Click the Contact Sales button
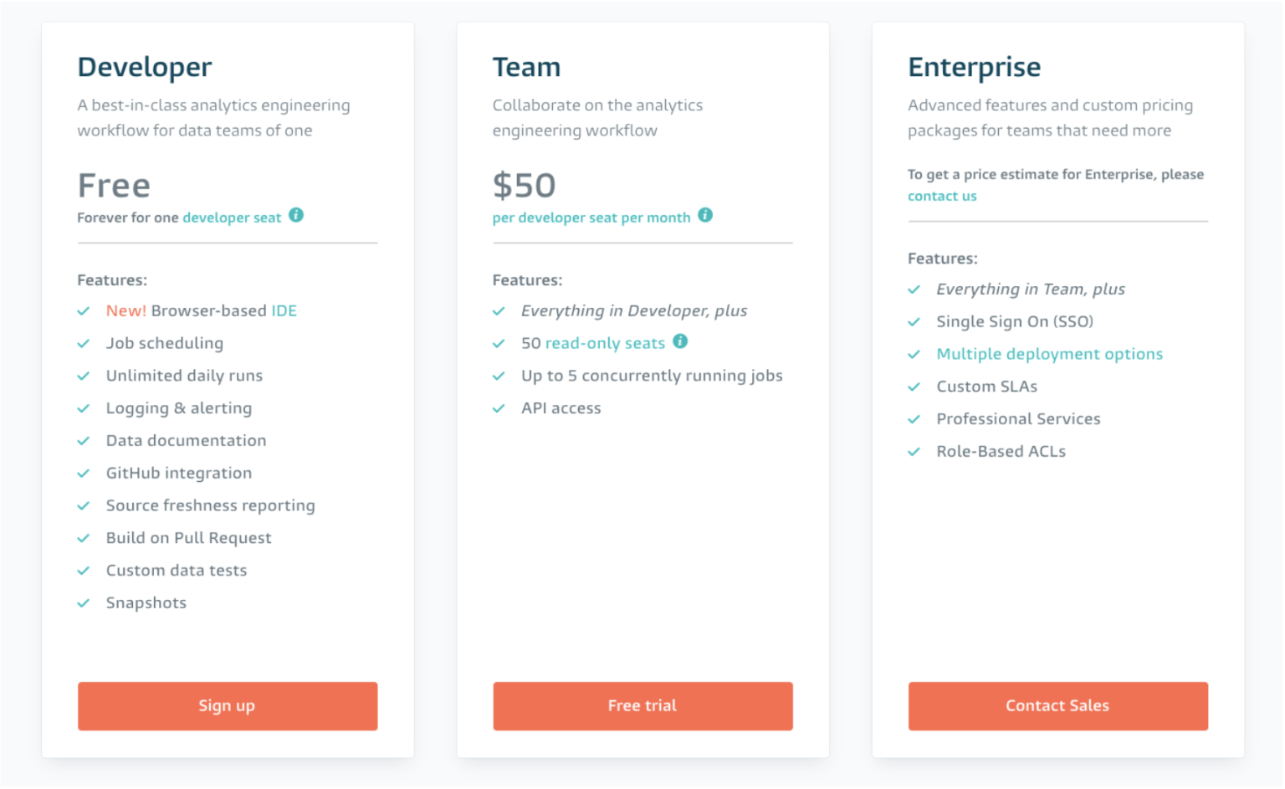Image resolution: width=1285 pixels, height=789 pixels. 1058,706
